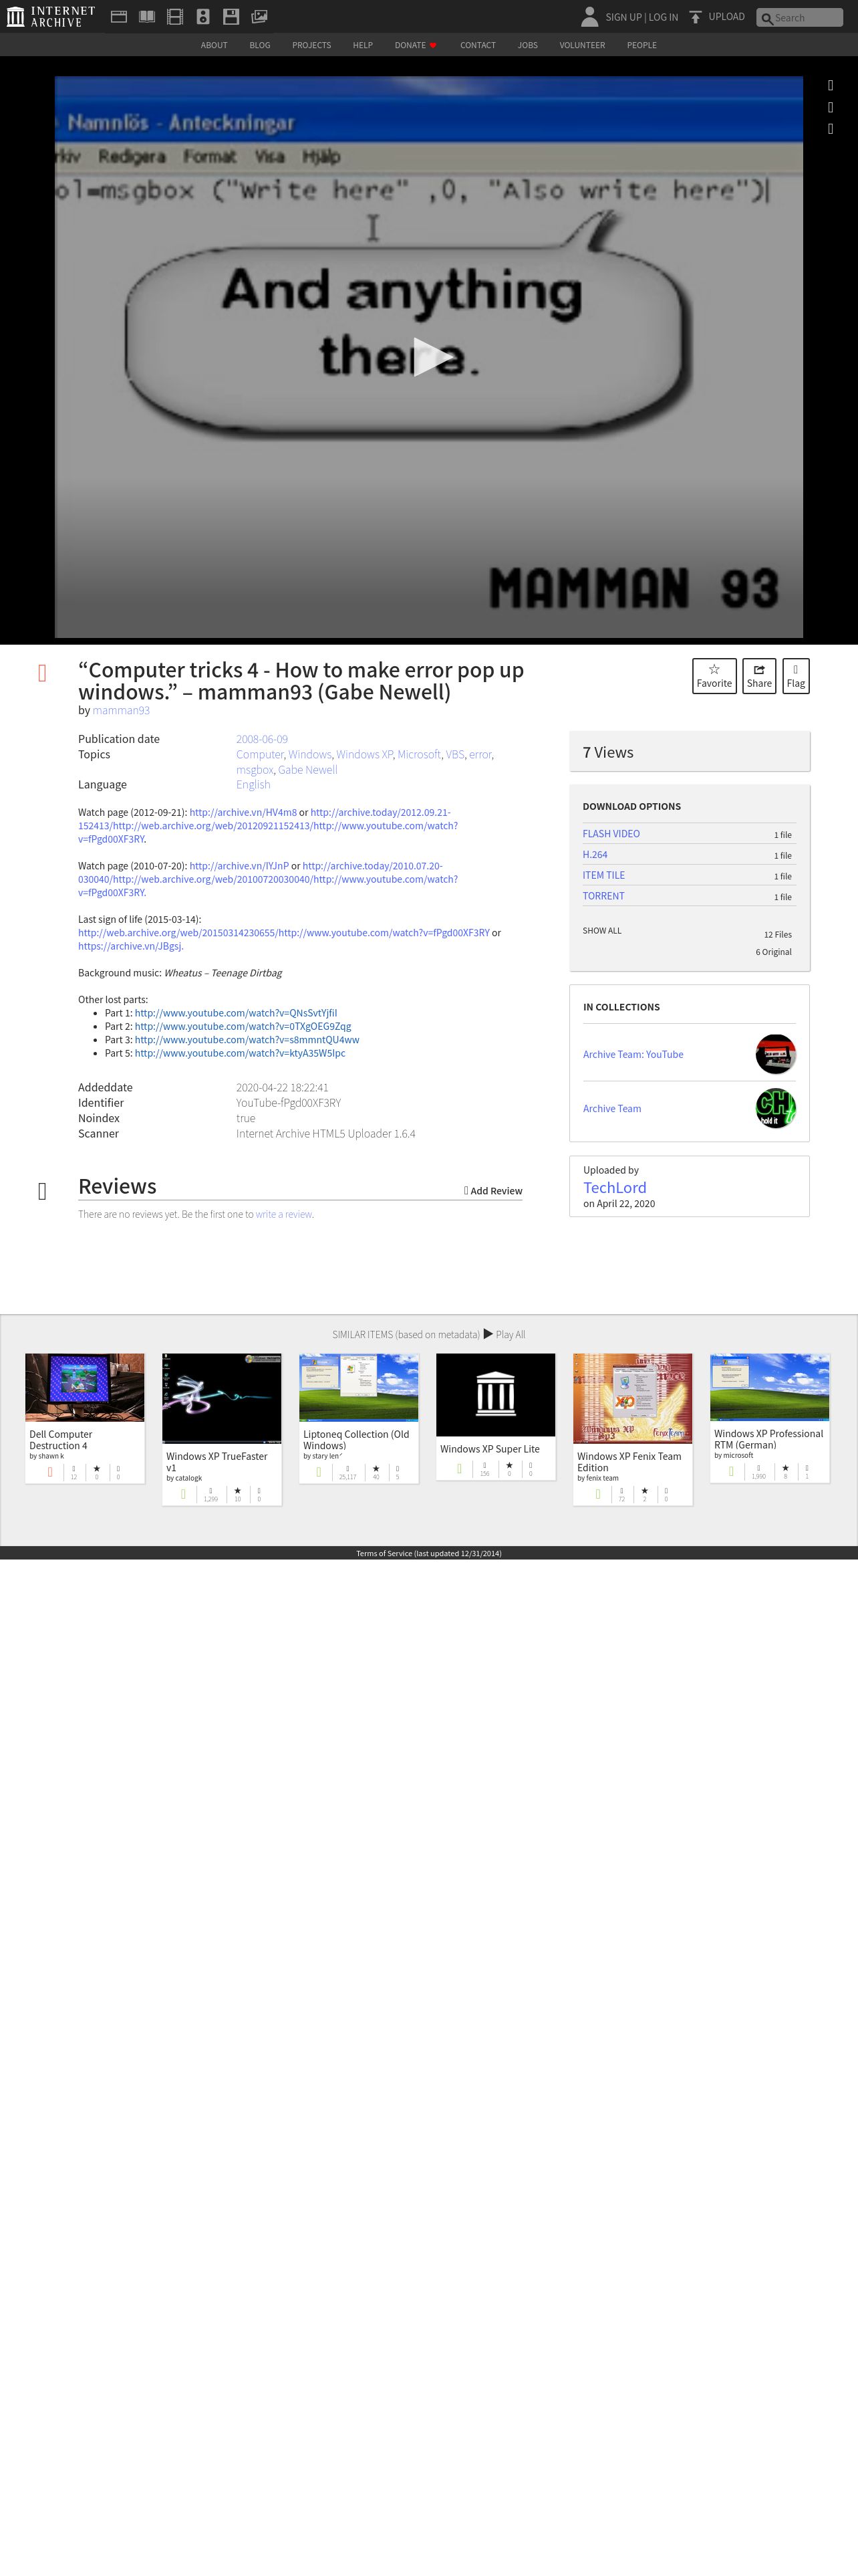Open Dell Computer Destruction 4 thumbnail
Image resolution: width=858 pixels, height=2576 pixels.
[85, 1388]
